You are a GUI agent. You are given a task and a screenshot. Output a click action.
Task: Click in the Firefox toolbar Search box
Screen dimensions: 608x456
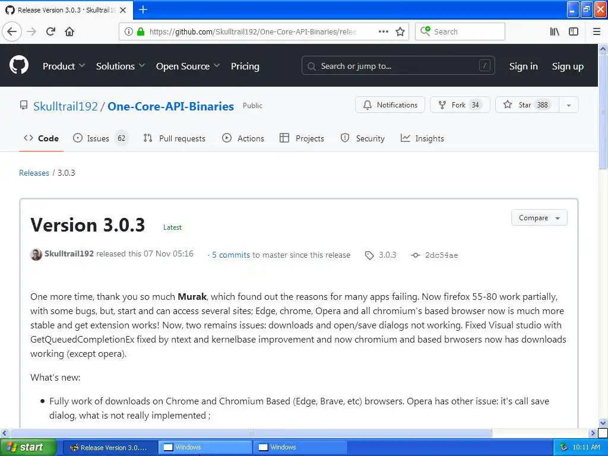click(460, 31)
